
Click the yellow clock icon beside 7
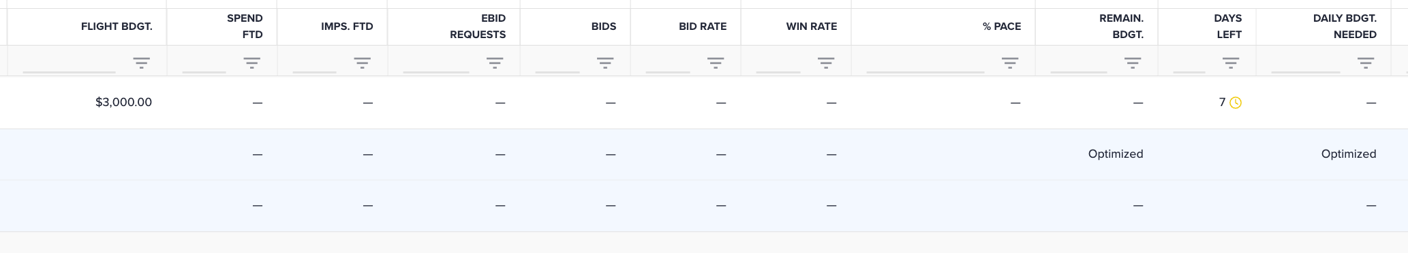click(1235, 103)
